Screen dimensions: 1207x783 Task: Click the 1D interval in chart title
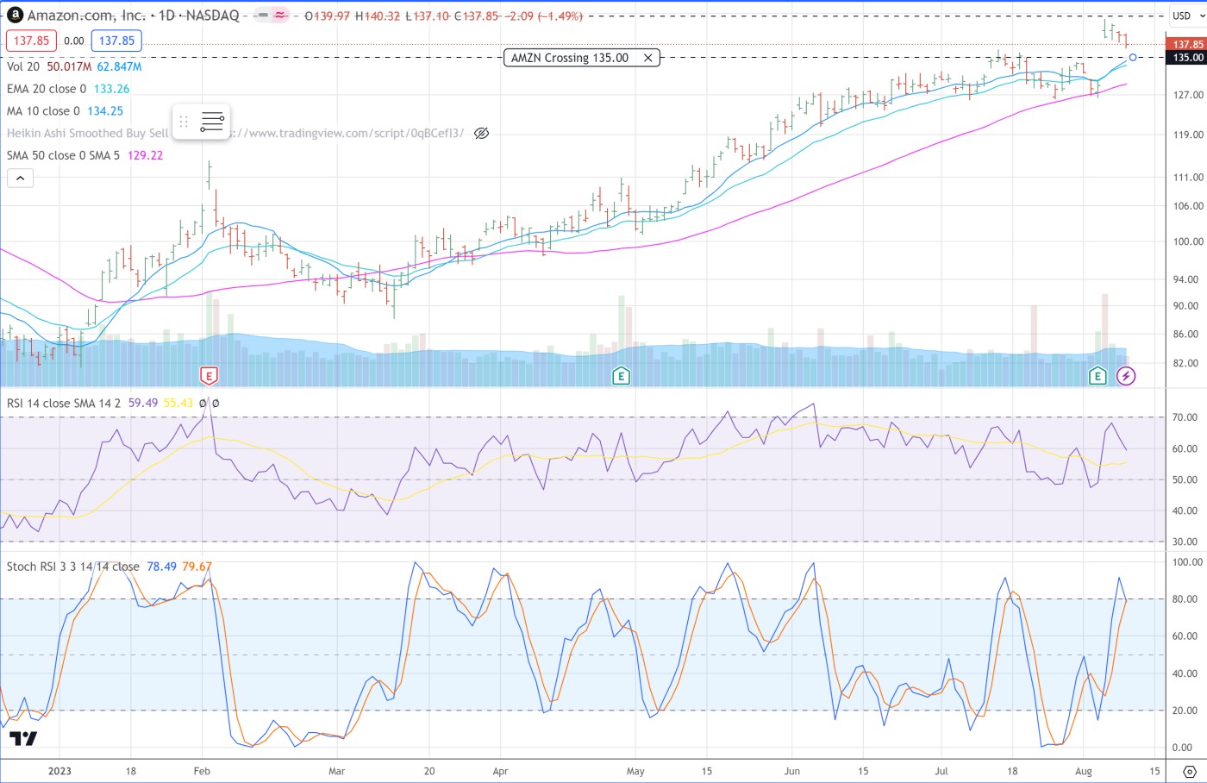click(167, 16)
